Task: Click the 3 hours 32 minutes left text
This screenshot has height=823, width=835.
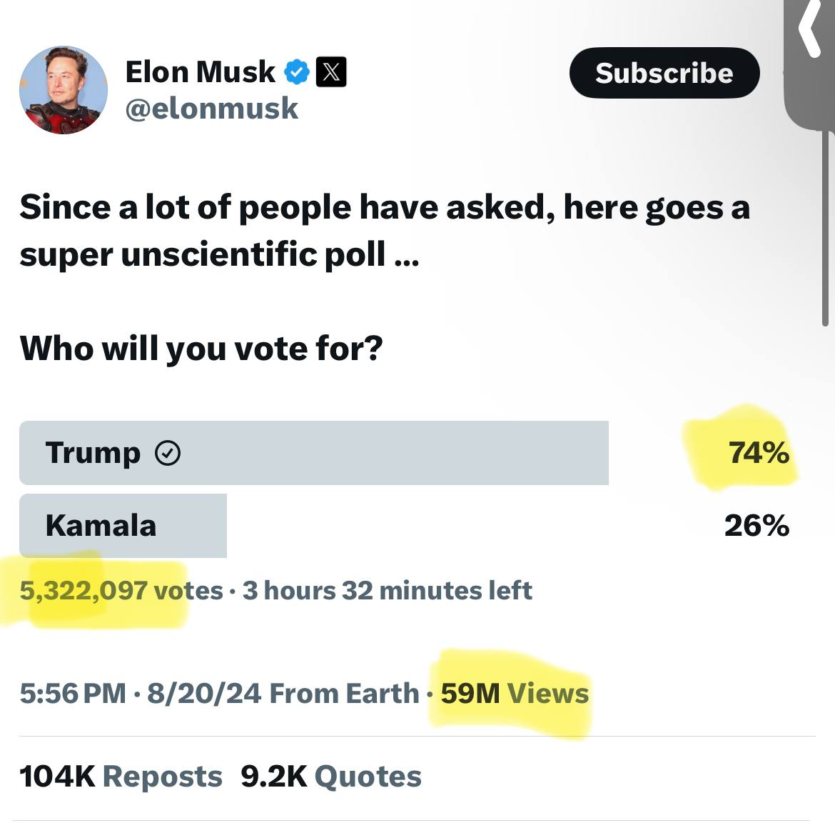Action: 387,591
